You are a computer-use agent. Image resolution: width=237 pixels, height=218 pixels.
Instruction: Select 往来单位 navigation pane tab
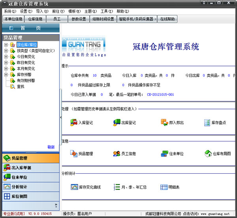(x=31, y=177)
